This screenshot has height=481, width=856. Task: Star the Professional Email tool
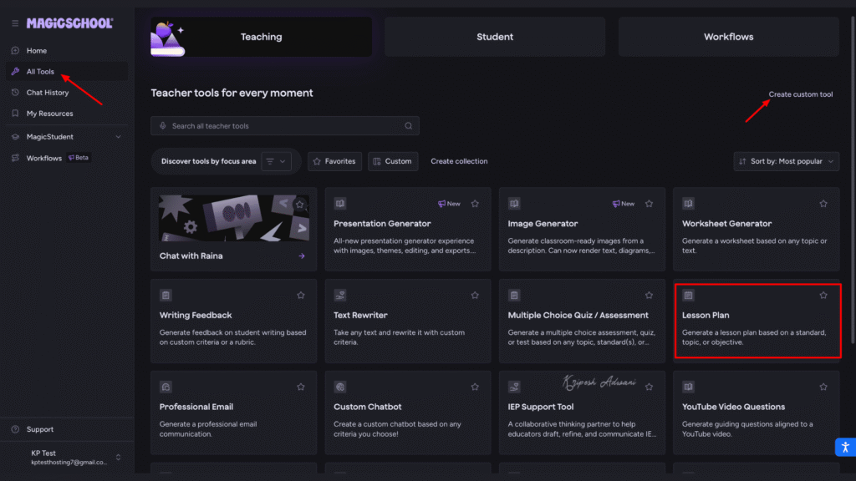pos(301,387)
